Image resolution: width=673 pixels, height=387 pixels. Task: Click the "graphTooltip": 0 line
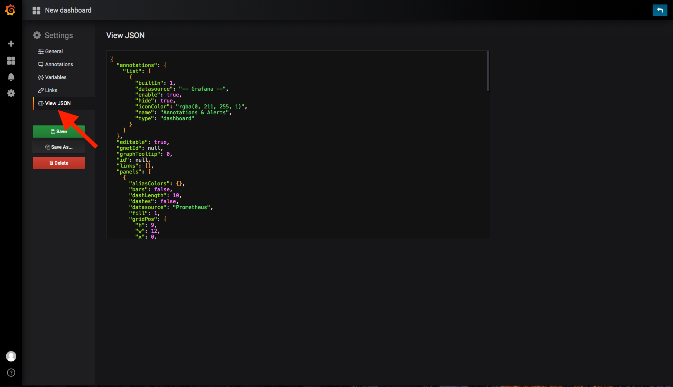[x=144, y=154]
